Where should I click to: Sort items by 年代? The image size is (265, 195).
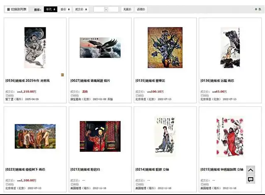pyautogui.click(x=51, y=9)
